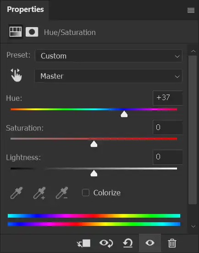
Task: Click the scroll up arrow
Action: [193, 51]
